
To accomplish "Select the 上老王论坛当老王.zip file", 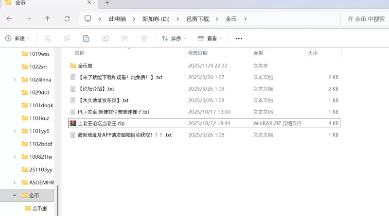I will pyautogui.click(x=101, y=124).
